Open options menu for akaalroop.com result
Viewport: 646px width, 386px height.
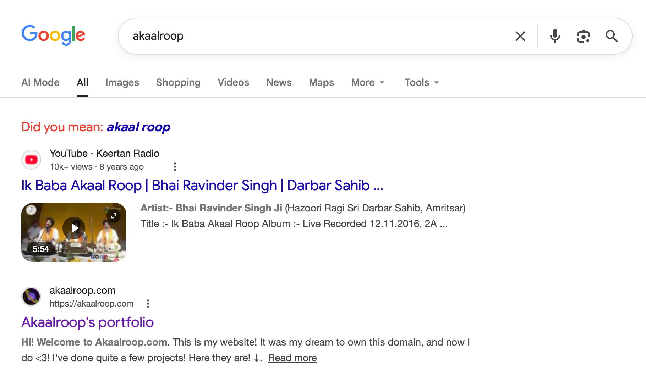pos(148,304)
